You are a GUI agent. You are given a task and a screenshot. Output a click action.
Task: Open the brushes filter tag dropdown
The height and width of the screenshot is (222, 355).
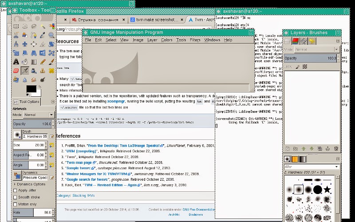pos(337,167)
